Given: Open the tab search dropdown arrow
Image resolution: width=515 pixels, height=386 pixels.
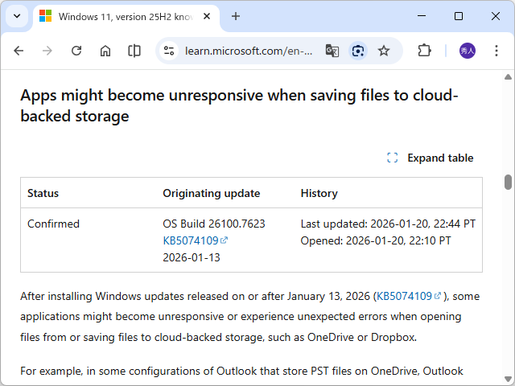Looking at the screenshot, I should [18, 16].
